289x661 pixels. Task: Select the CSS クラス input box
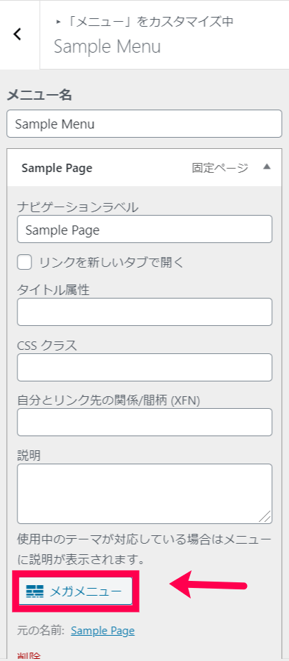(144, 367)
